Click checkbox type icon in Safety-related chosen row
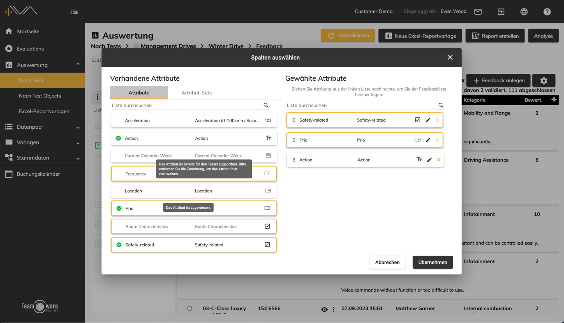This screenshot has width=564, height=323. (417, 120)
